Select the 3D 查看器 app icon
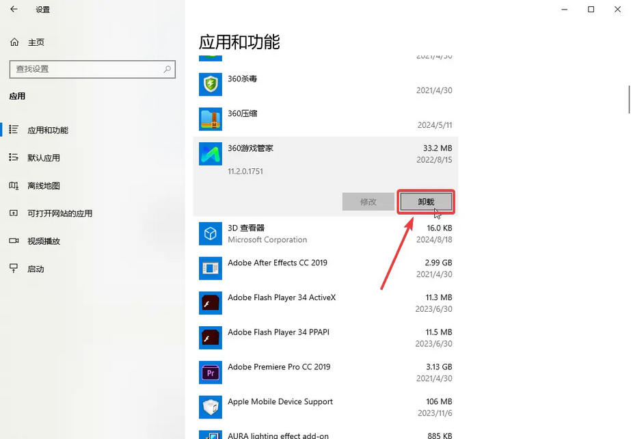631x439 pixels. coord(210,233)
